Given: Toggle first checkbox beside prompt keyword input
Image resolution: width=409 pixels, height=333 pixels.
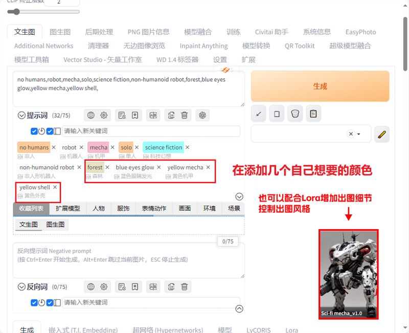Looking at the screenshot, I should (34, 131).
